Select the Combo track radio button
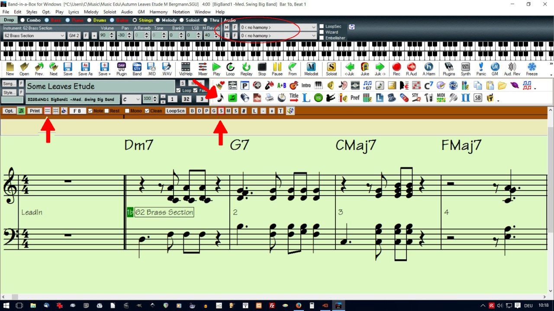554x311 pixels. 23,20
